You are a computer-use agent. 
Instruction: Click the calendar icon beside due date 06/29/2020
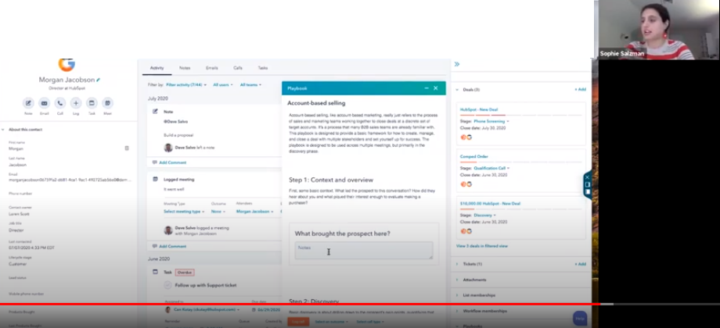(254, 310)
